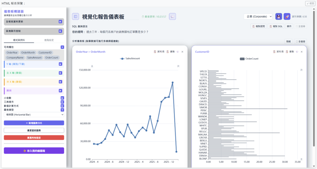The height and width of the screenshot is (169, 317).
Task: Click 隱藏 button for analysis dashboard
Action: (288, 41)
